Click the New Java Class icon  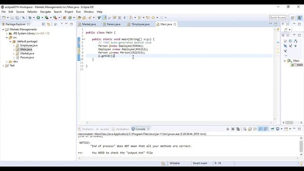click(x=70, y=18)
